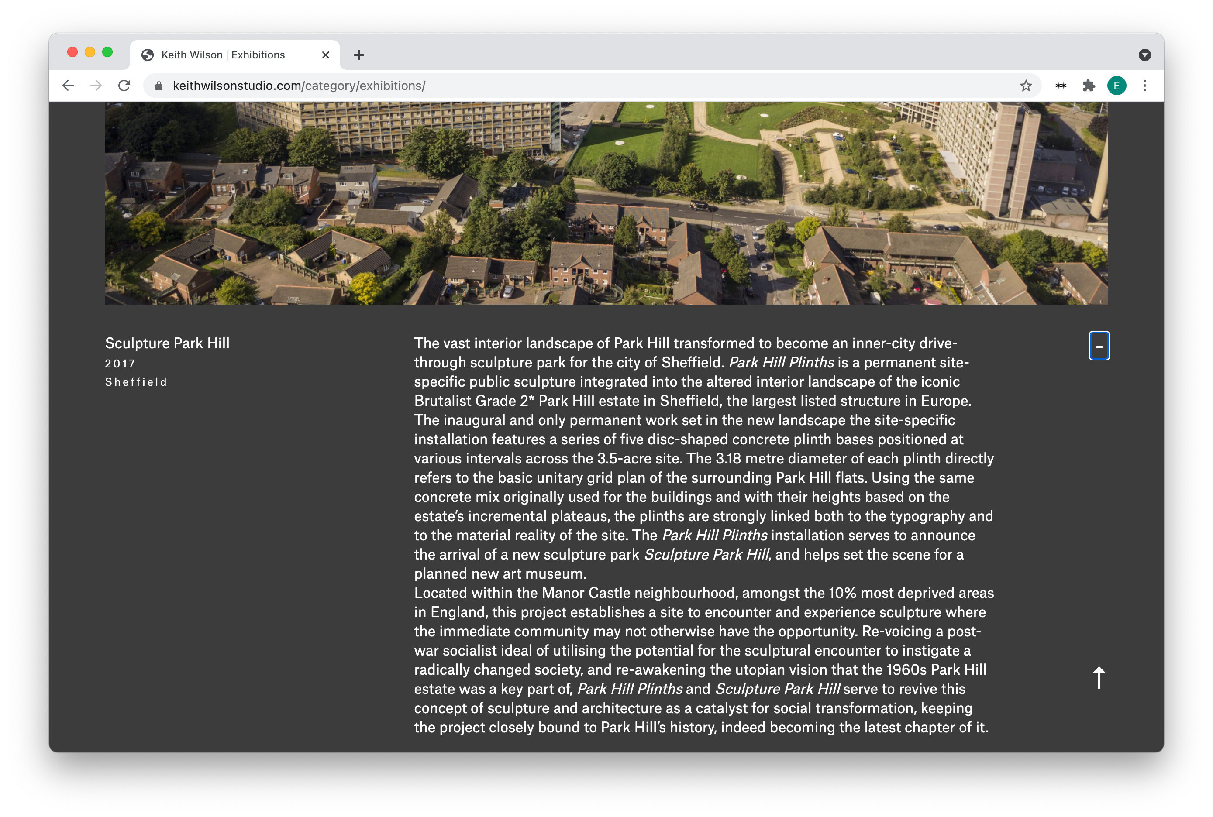The image size is (1213, 817).
Task: Click the lock site info icon
Action: 159,86
